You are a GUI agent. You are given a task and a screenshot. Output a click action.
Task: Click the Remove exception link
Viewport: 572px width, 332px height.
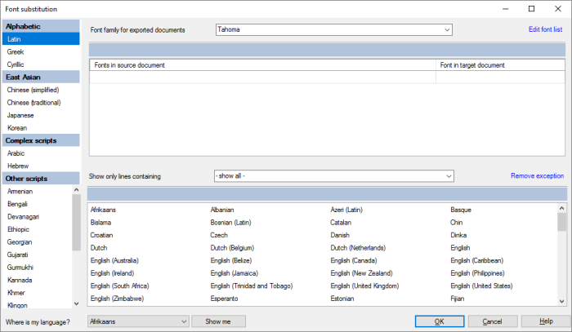(x=537, y=176)
